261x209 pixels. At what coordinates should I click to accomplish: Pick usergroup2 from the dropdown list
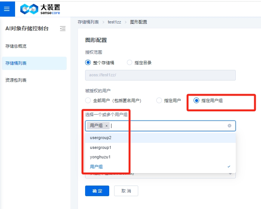click(x=101, y=138)
